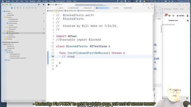This screenshot has height=107, width=191.
Task: Switch to the No Editor tab
Action: (x=115, y=8)
